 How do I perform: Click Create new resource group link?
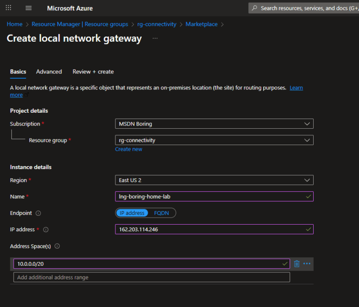pos(129,149)
